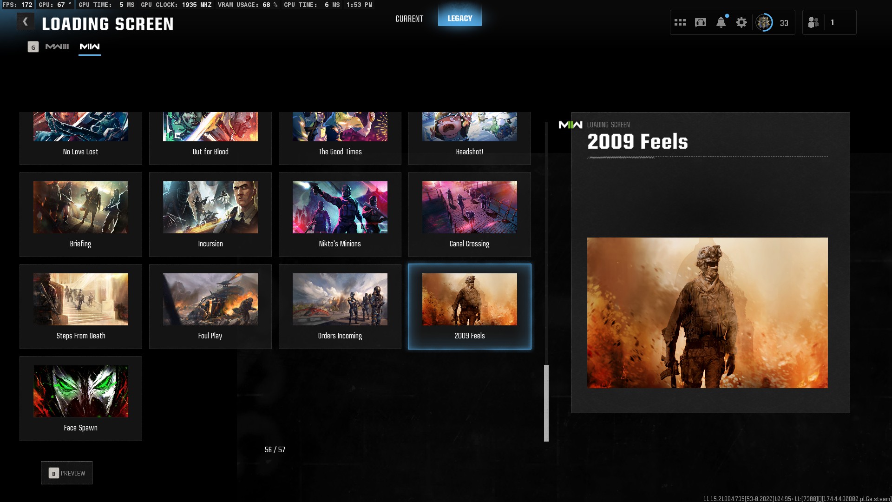Select the Foul Play loading screen
This screenshot has height=502, width=892.
coord(210,306)
